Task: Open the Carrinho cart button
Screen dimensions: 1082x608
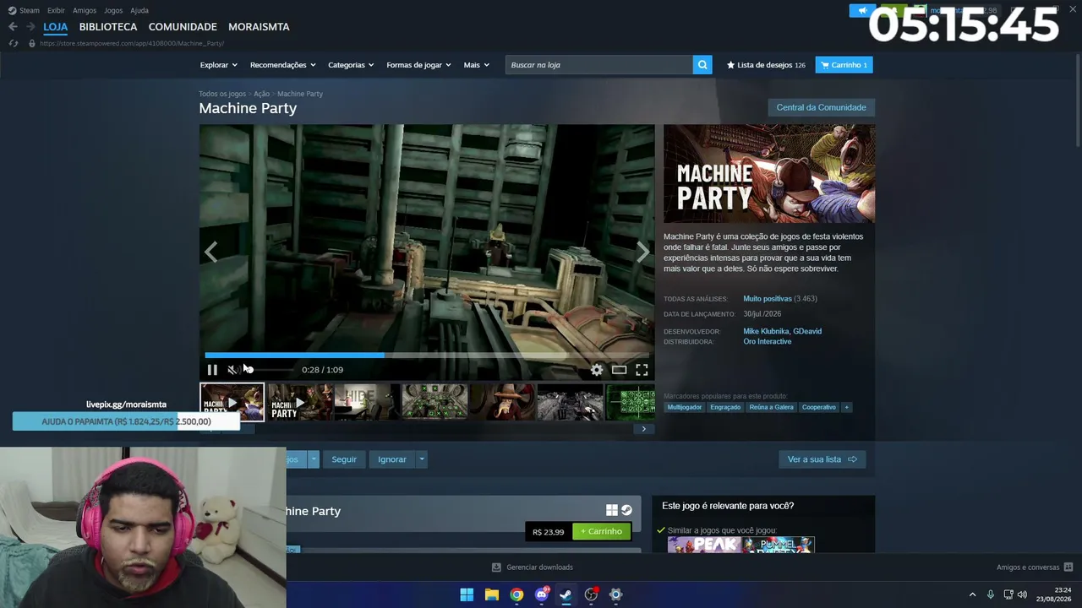Action: (844, 65)
